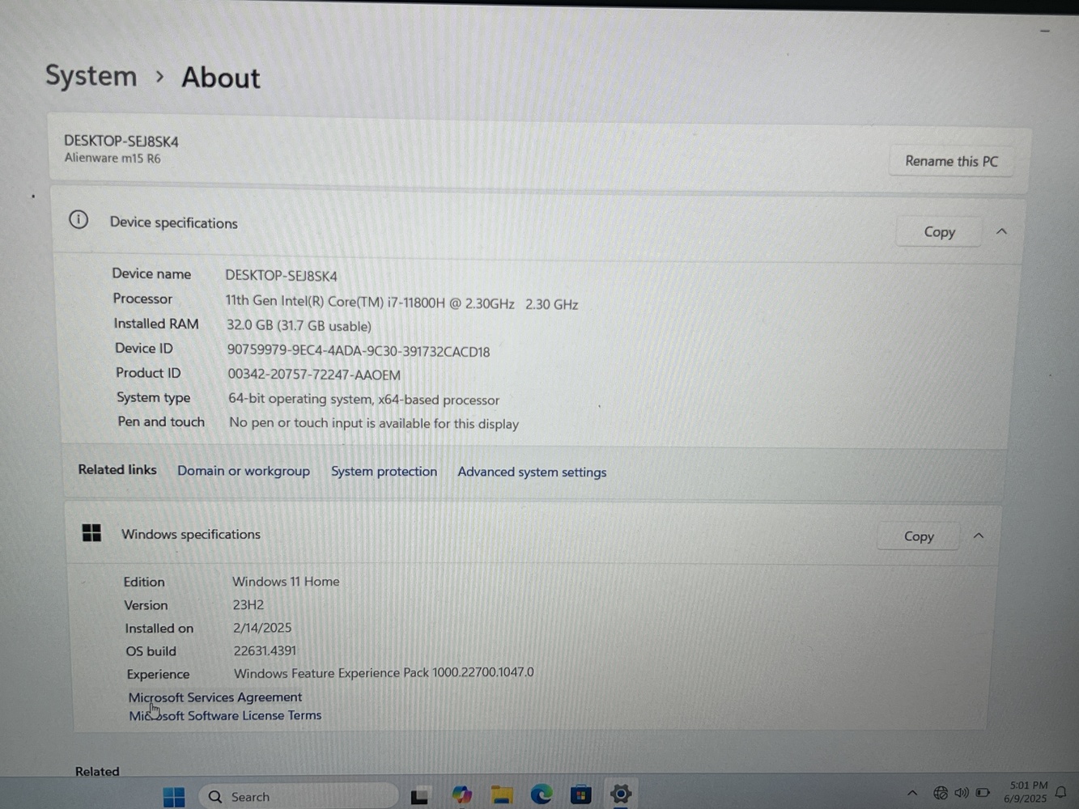Open Domain or workgroup link
This screenshot has width=1079, height=809.
pos(244,471)
